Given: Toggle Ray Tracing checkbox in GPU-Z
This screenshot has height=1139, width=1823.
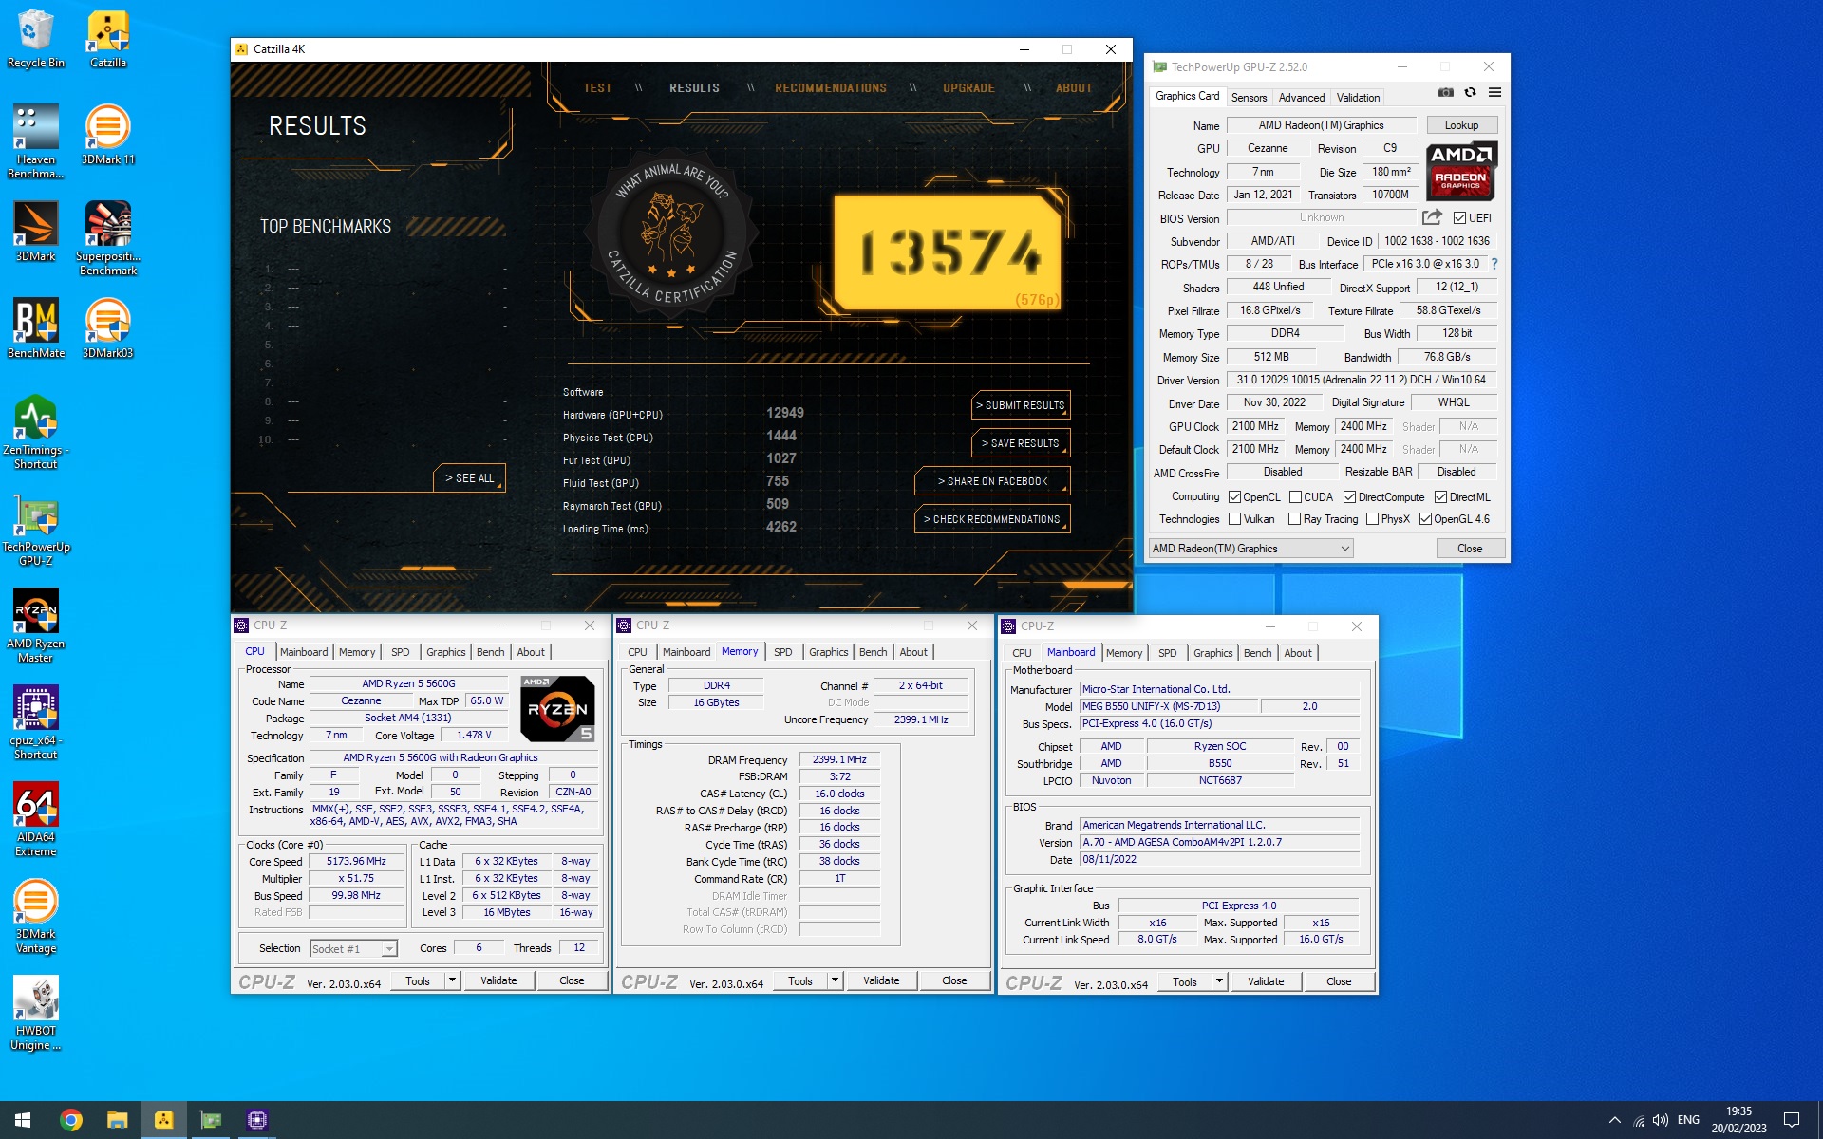Looking at the screenshot, I should pyautogui.click(x=1294, y=519).
